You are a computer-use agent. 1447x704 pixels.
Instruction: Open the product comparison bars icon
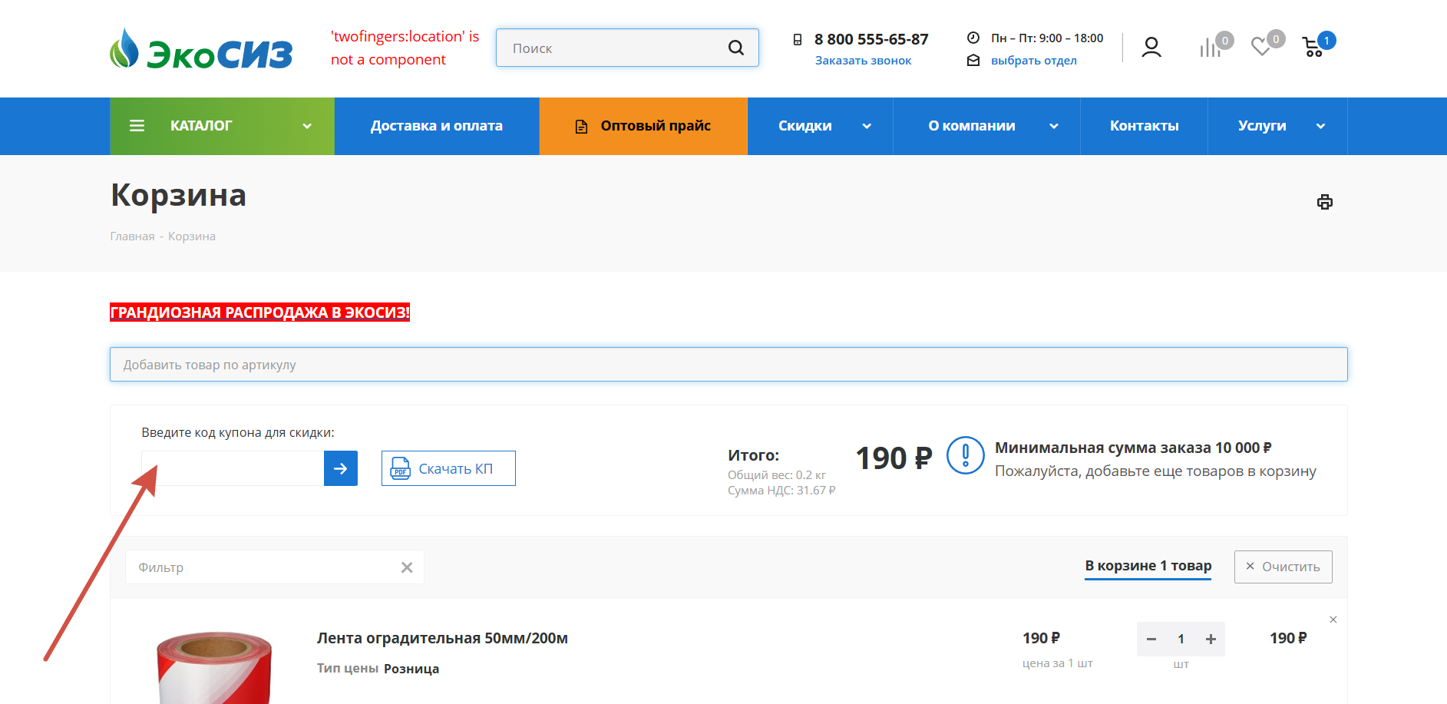[x=1211, y=48]
